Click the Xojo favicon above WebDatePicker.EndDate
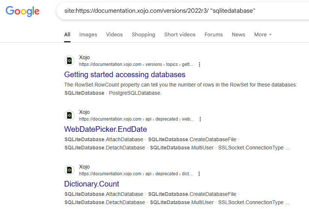The image size is (309, 209). coord(69,115)
